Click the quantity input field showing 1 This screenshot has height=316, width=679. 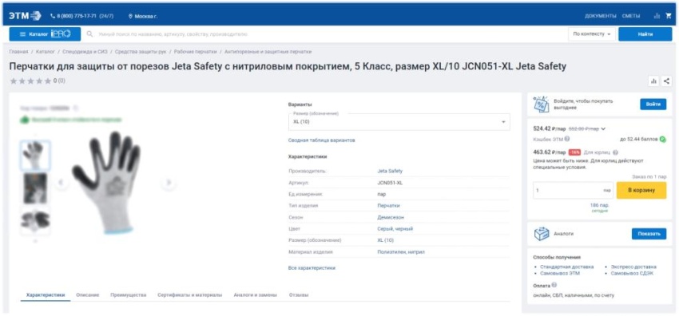pos(573,190)
